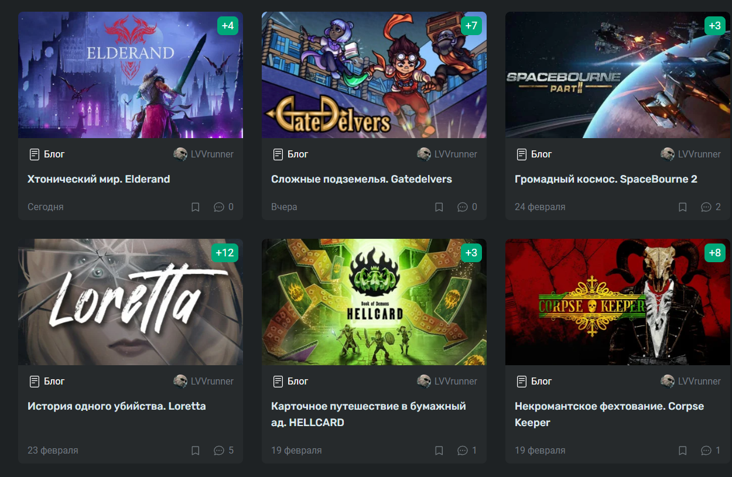Bookmark the Gatedelvers blog post
Screen dimensions: 732x477
pos(439,207)
